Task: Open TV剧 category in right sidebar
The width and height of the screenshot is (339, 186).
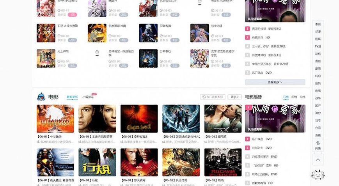Action: pyautogui.click(x=318, y=46)
